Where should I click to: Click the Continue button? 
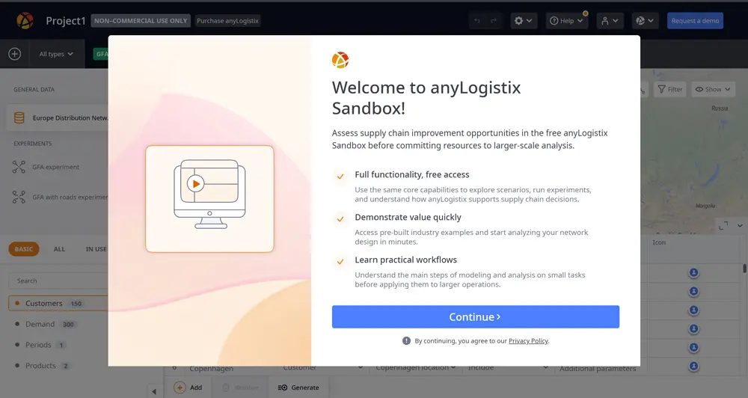point(476,317)
